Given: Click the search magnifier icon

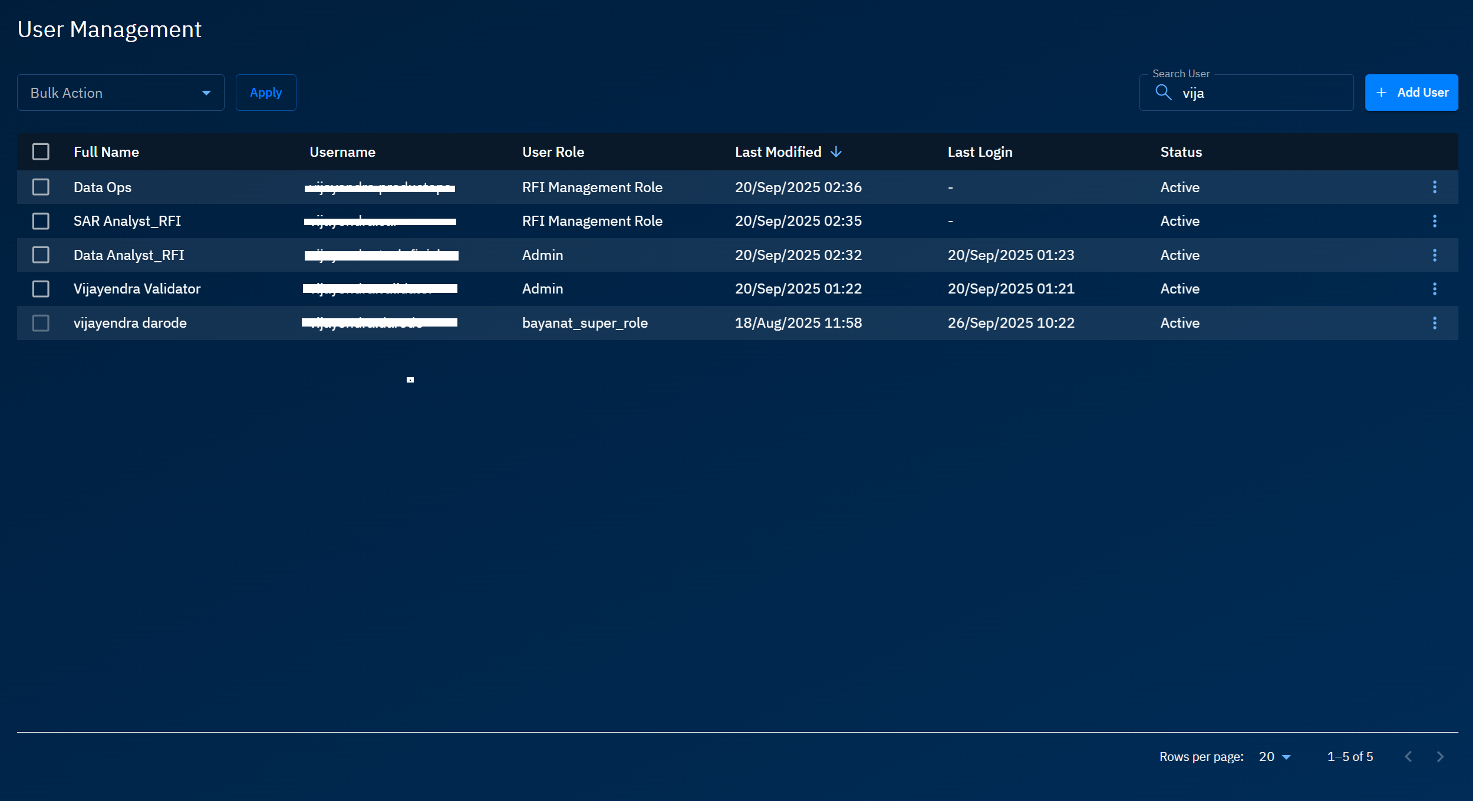Looking at the screenshot, I should (1163, 93).
